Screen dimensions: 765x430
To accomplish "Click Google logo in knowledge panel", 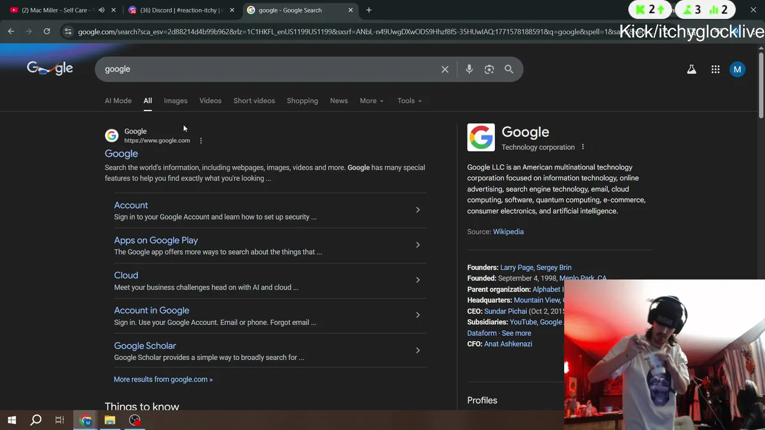I will coord(481,137).
